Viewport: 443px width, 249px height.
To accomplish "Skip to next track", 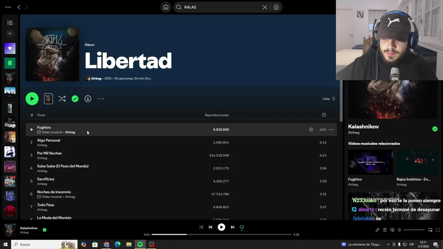I will [233, 227].
